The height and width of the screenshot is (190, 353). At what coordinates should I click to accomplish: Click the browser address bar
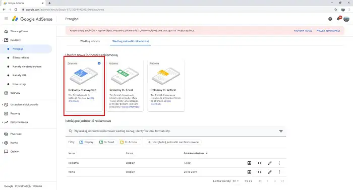pyautogui.click(x=175, y=10)
